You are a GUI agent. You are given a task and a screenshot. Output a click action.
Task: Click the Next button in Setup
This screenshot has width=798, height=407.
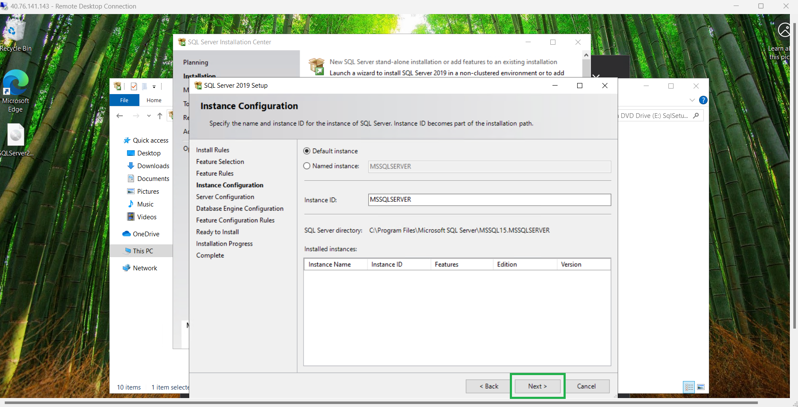(537, 386)
